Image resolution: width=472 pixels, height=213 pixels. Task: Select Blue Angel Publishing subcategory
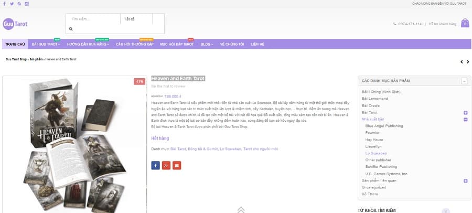[x=384, y=126]
